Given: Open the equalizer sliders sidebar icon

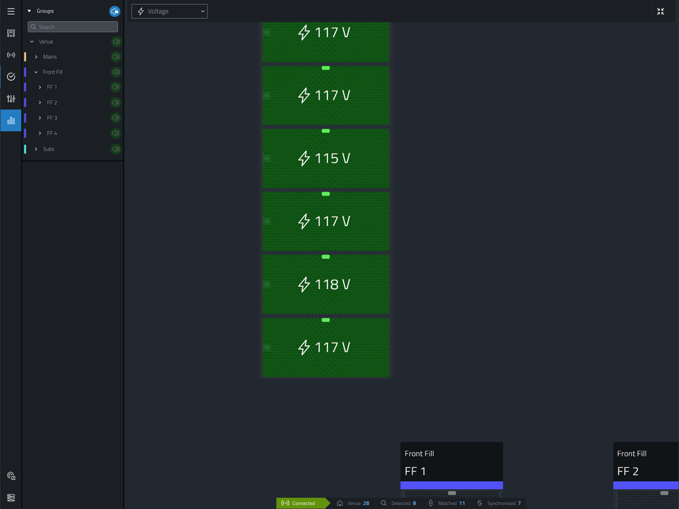Looking at the screenshot, I should [11, 99].
